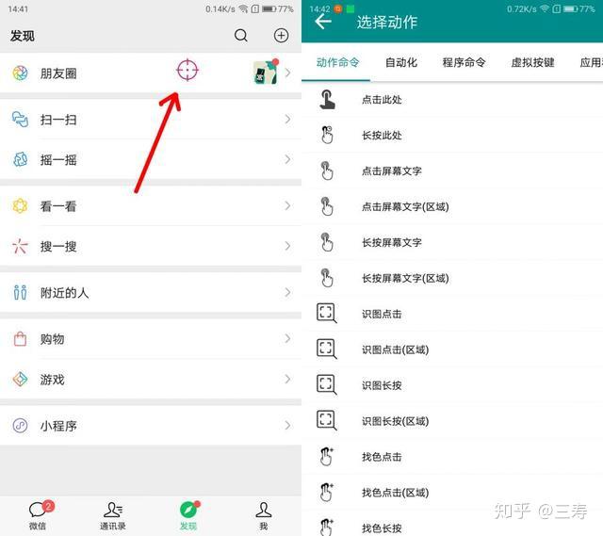The width and height of the screenshot is (603, 536).
Task: Click the 点击此处 tap hand icon
Action: (x=327, y=99)
